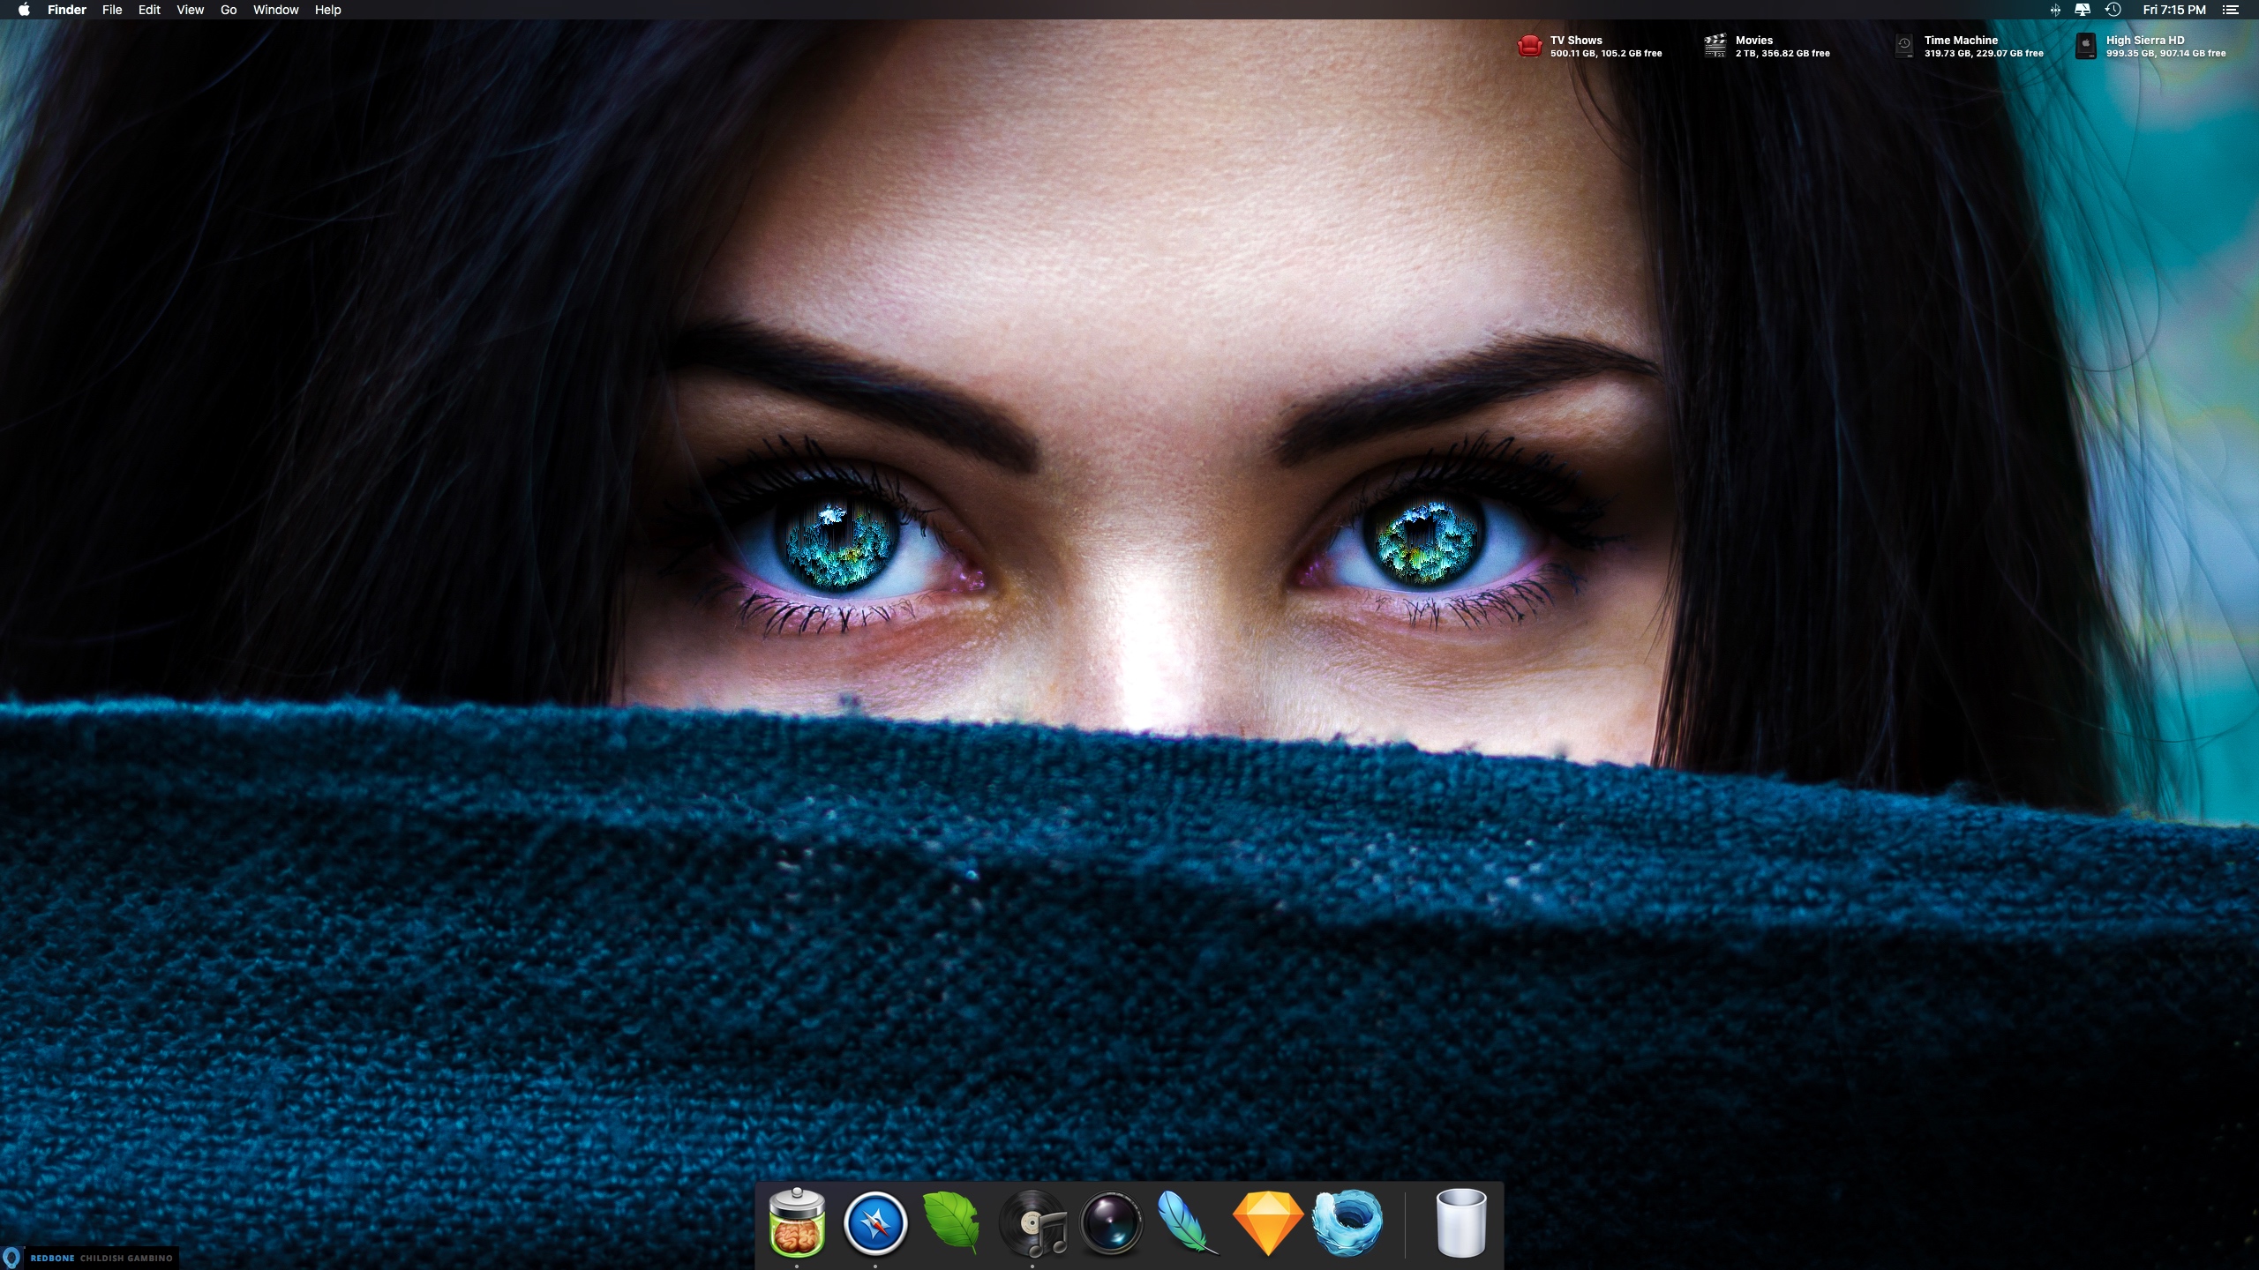Open the Go menu

click(229, 10)
